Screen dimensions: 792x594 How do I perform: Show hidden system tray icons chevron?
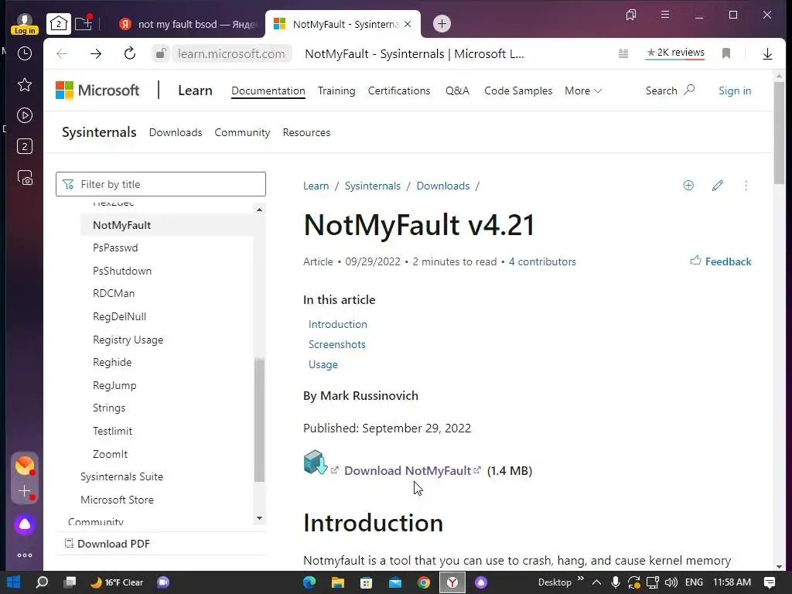pos(596,582)
